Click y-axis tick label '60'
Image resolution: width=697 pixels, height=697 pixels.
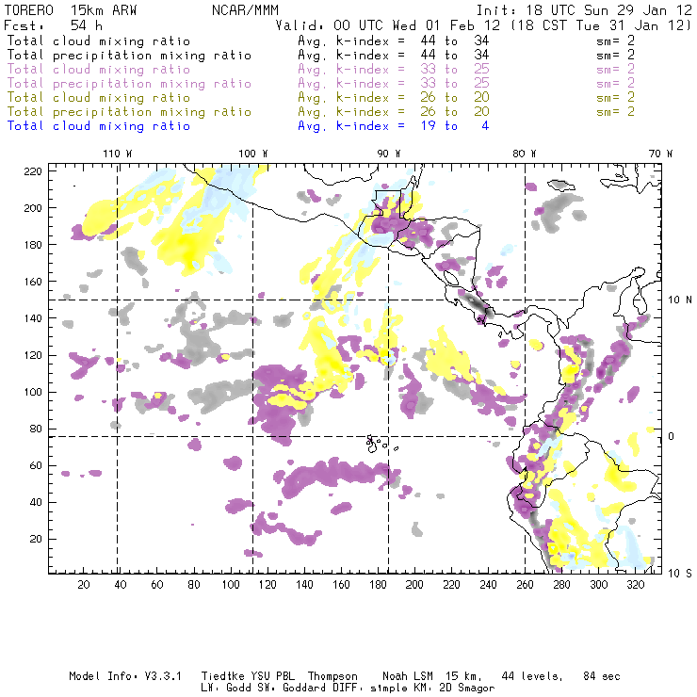click(x=36, y=466)
